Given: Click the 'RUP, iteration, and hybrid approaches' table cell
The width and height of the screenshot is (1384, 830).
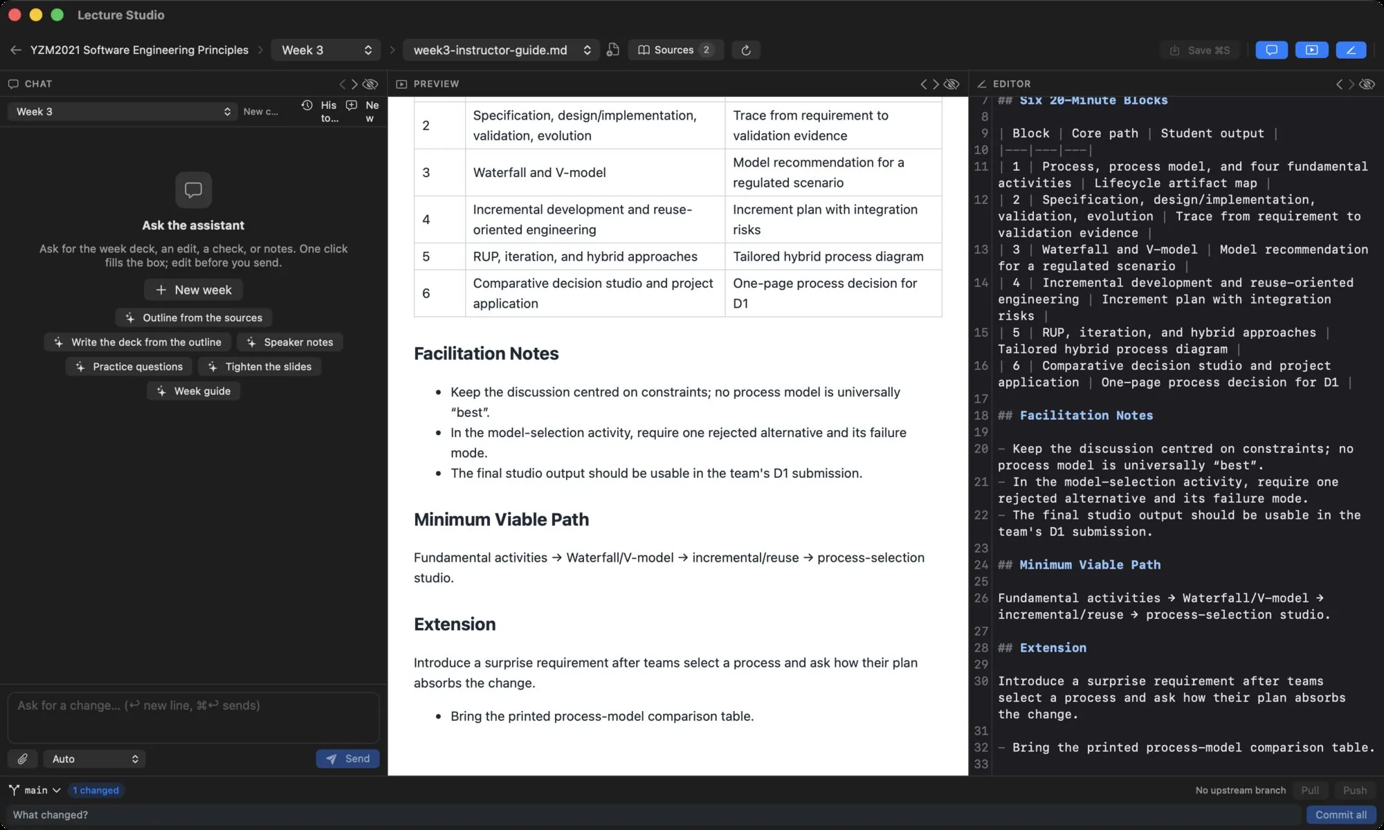Looking at the screenshot, I should (595, 256).
